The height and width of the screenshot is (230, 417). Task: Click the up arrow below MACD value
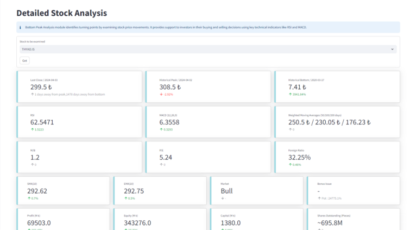click(161, 129)
